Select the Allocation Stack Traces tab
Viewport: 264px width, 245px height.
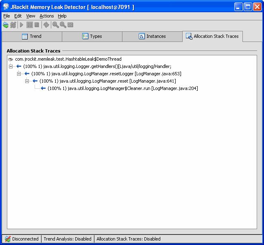[212, 36]
